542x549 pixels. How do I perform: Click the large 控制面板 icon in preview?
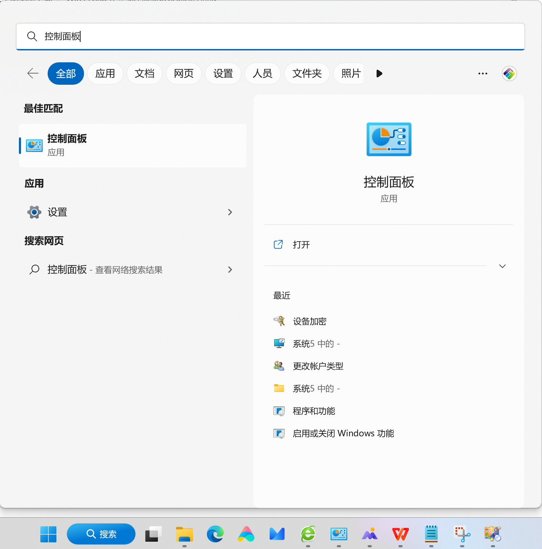[x=389, y=139]
